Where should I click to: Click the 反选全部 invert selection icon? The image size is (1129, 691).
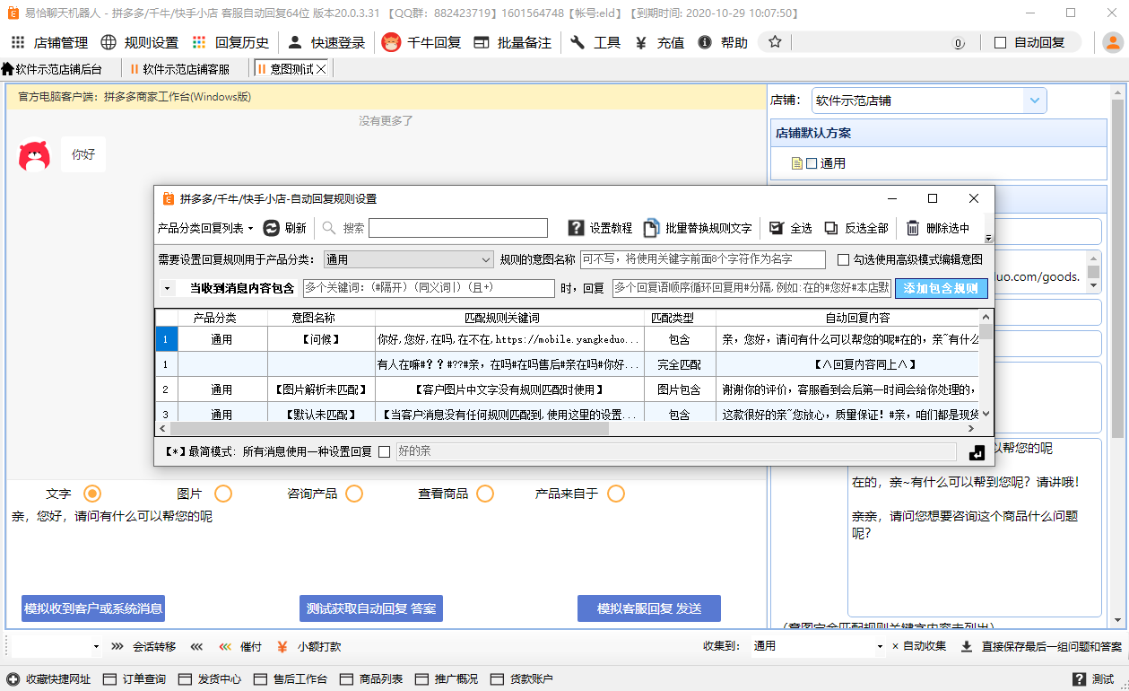pos(831,228)
